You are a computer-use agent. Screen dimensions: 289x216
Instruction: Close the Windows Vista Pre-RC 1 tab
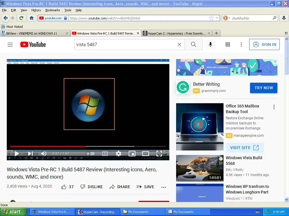click(x=138, y=33)
